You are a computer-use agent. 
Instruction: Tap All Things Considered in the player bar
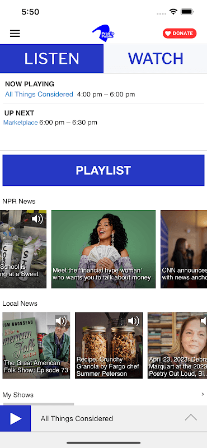point(77,418)
